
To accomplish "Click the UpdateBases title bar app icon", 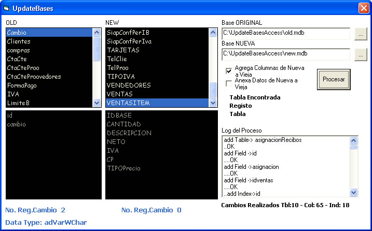I will [x=7, y=8].
